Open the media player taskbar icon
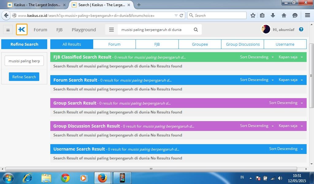314x184 pixels. coord(83,178)
